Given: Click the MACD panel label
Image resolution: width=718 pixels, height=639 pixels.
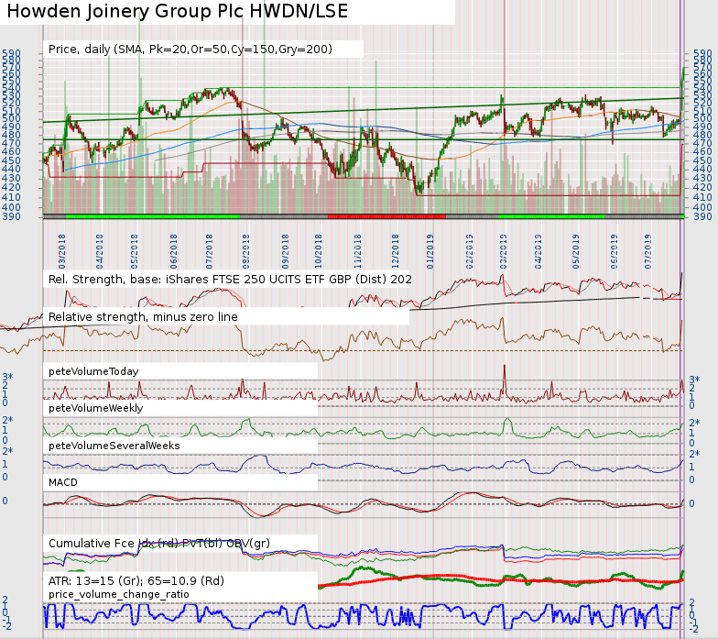Looking at the screenshot, I should pos(63,482).
